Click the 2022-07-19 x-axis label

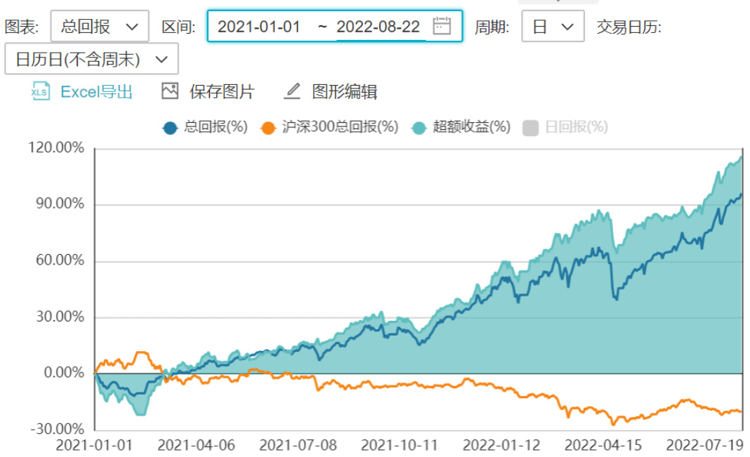pos(704,446)
